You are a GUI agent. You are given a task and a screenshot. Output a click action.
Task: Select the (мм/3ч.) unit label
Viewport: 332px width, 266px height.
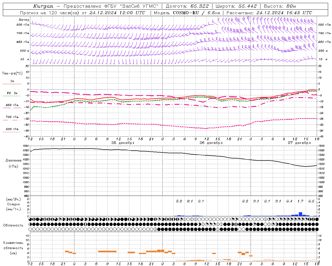coord(13,199)
